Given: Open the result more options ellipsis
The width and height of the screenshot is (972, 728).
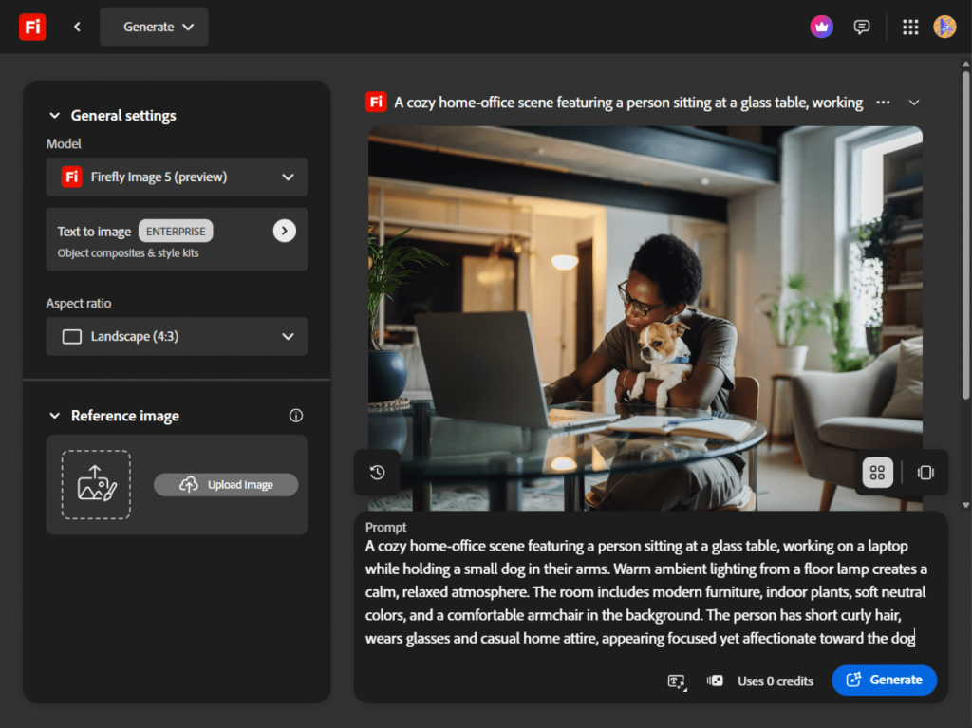Looking at the screenshot, I should point(884,103).
